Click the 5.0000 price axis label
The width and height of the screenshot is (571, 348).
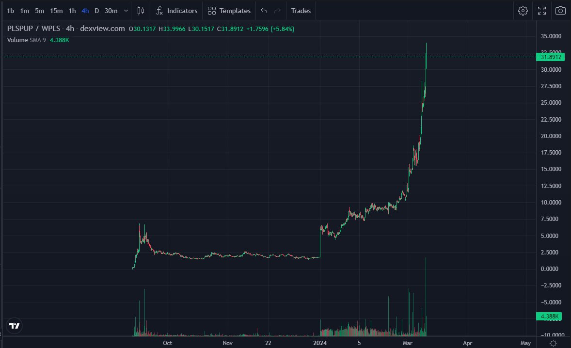(x=550, y=236)
